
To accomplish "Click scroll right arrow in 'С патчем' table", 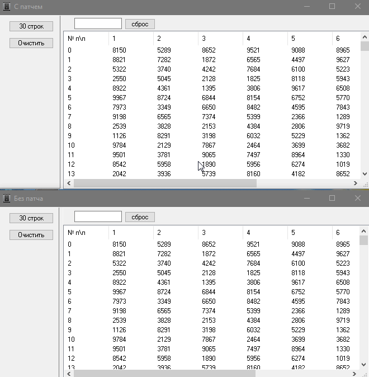I will click(x=355, y=183).
